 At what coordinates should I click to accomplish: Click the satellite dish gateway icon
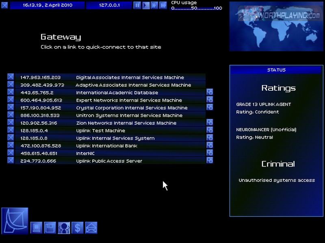point(15,221)
